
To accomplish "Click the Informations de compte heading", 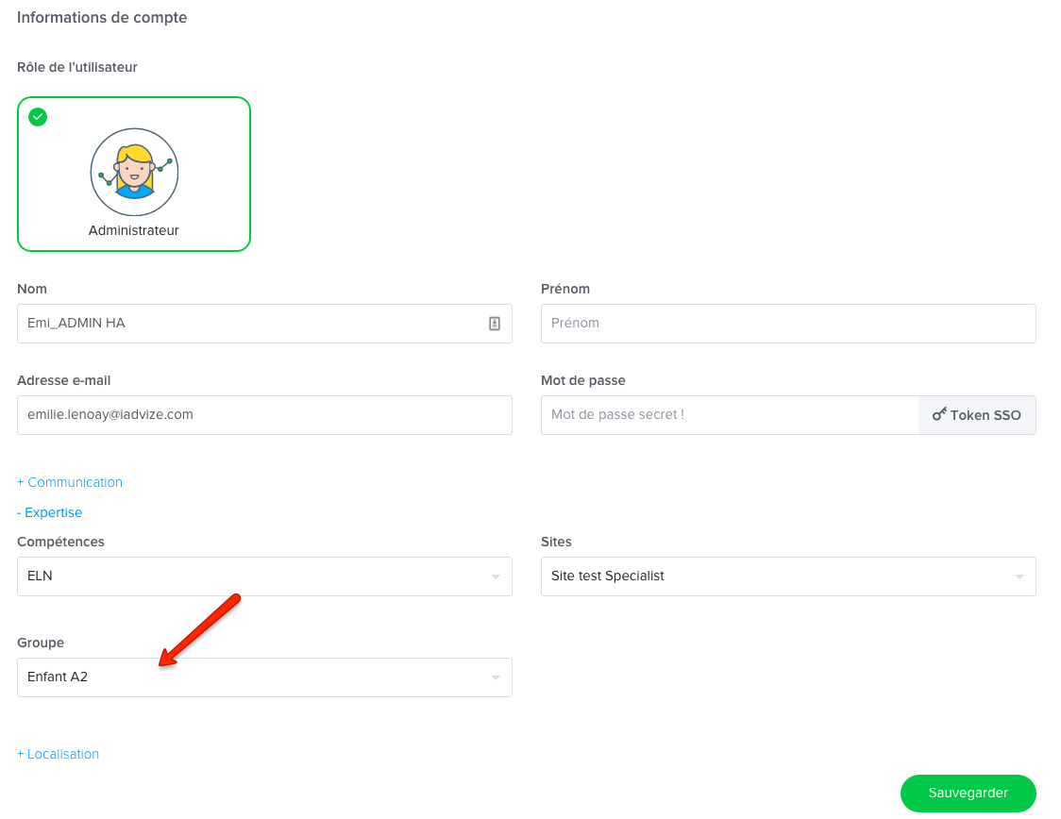I will tap(102, 18).
